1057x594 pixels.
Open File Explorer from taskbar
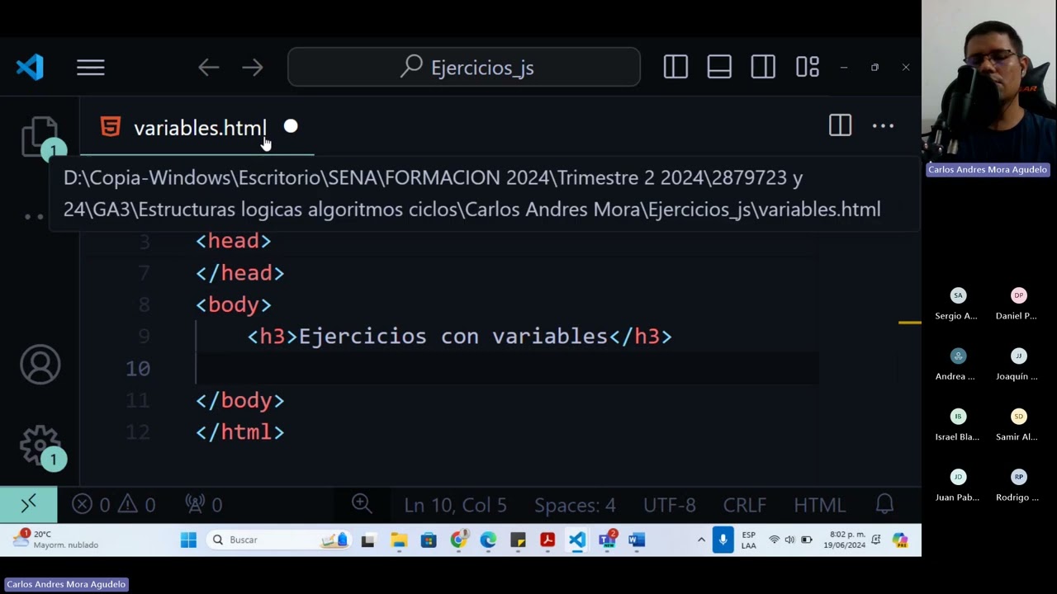[x=399, y=540]
